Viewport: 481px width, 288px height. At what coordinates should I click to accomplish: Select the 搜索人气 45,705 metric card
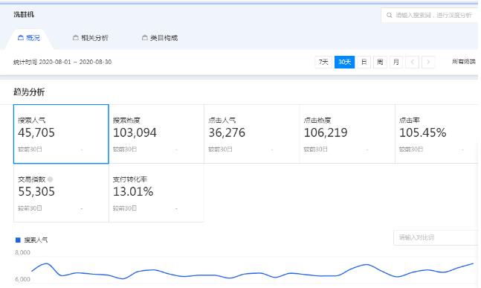(x=61, y=134)
